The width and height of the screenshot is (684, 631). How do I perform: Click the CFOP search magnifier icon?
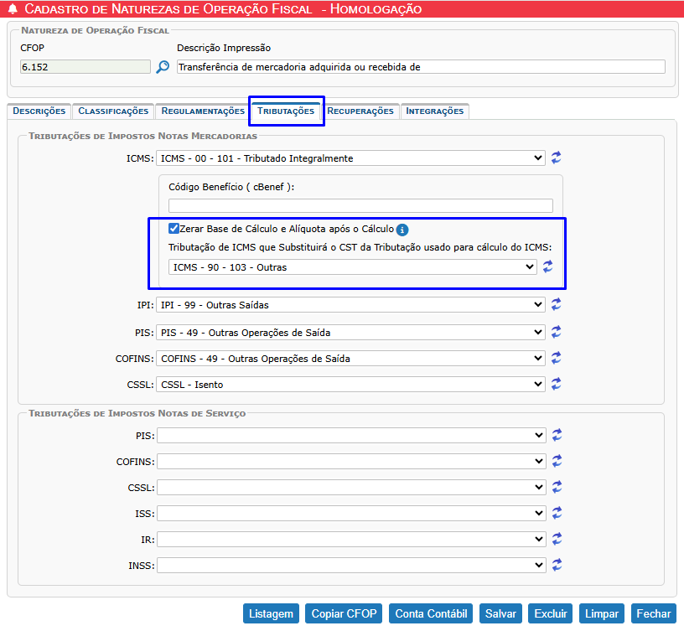tap(163, 67)
